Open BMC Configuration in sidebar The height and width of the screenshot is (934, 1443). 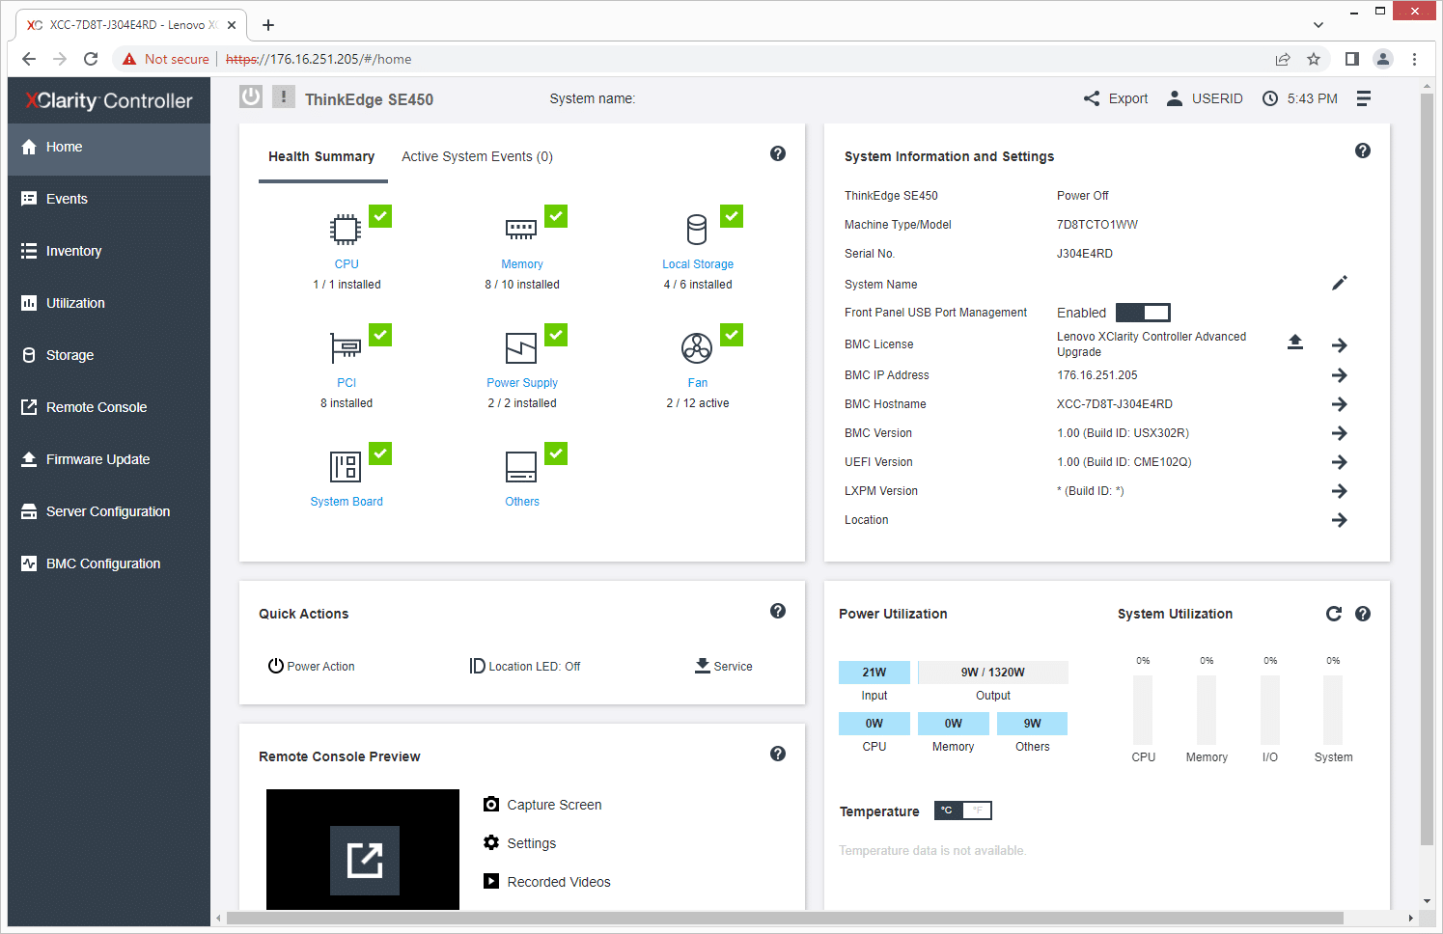point(109,563)
